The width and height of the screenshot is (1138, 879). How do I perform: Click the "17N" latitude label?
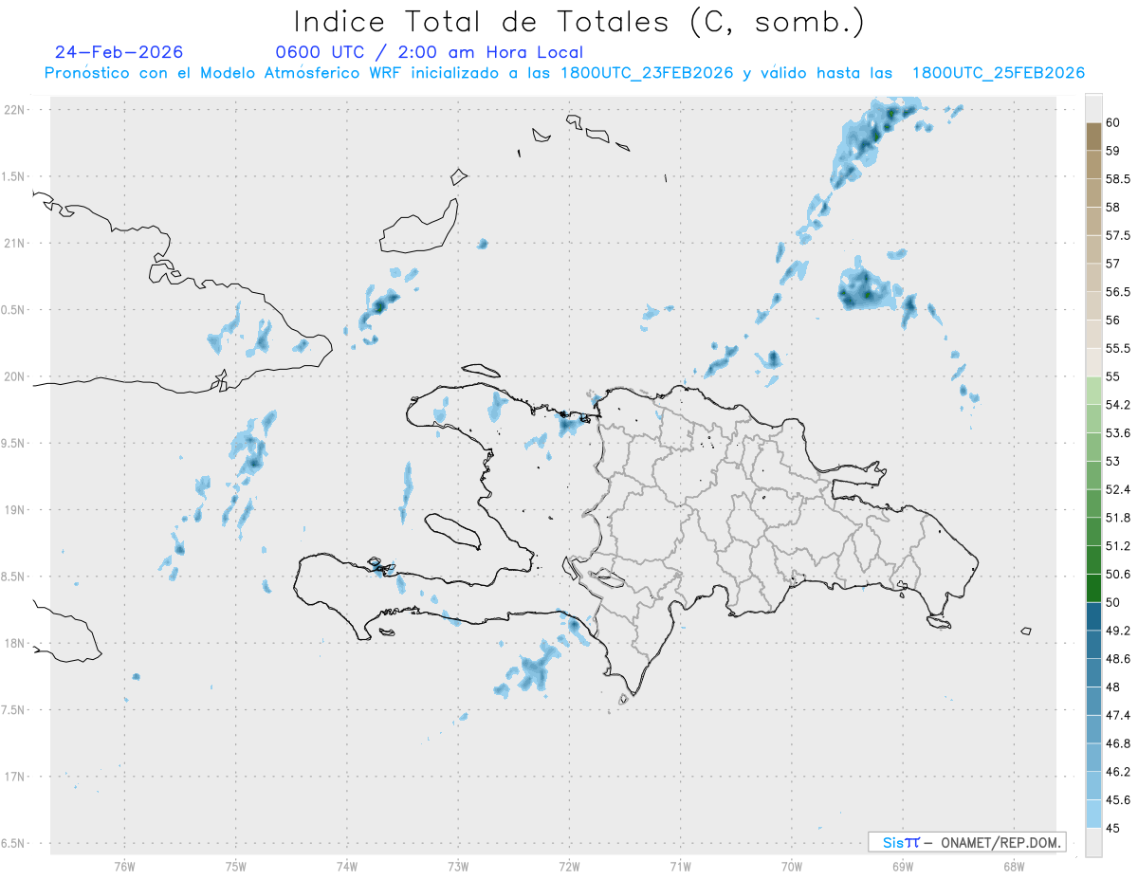(x=15, y=777)
